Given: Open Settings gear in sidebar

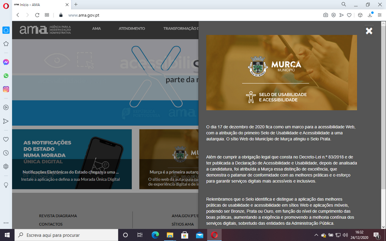Looking at the screenshot, I should [x=6, y=166].
